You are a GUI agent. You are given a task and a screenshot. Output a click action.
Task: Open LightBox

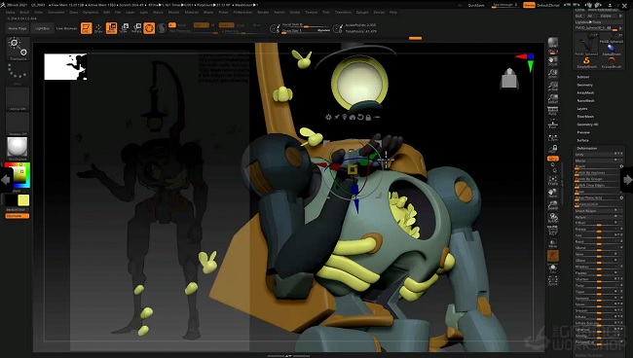pyautogui.click(x=42, y=28)
